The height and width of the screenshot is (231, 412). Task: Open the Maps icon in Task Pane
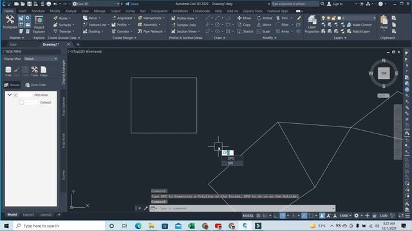(x=44, y=71)
